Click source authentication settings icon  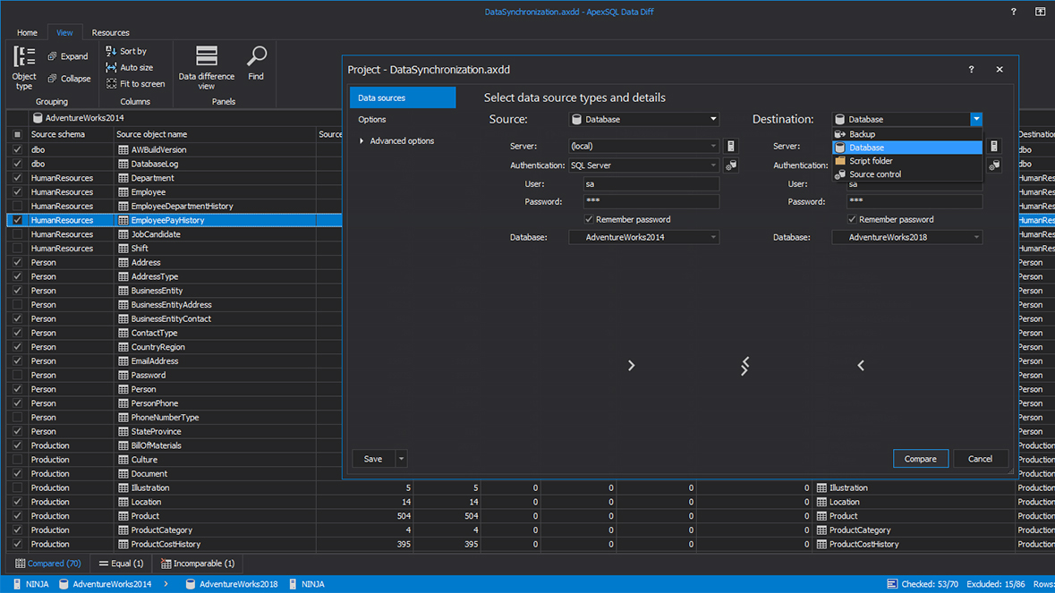731,165
